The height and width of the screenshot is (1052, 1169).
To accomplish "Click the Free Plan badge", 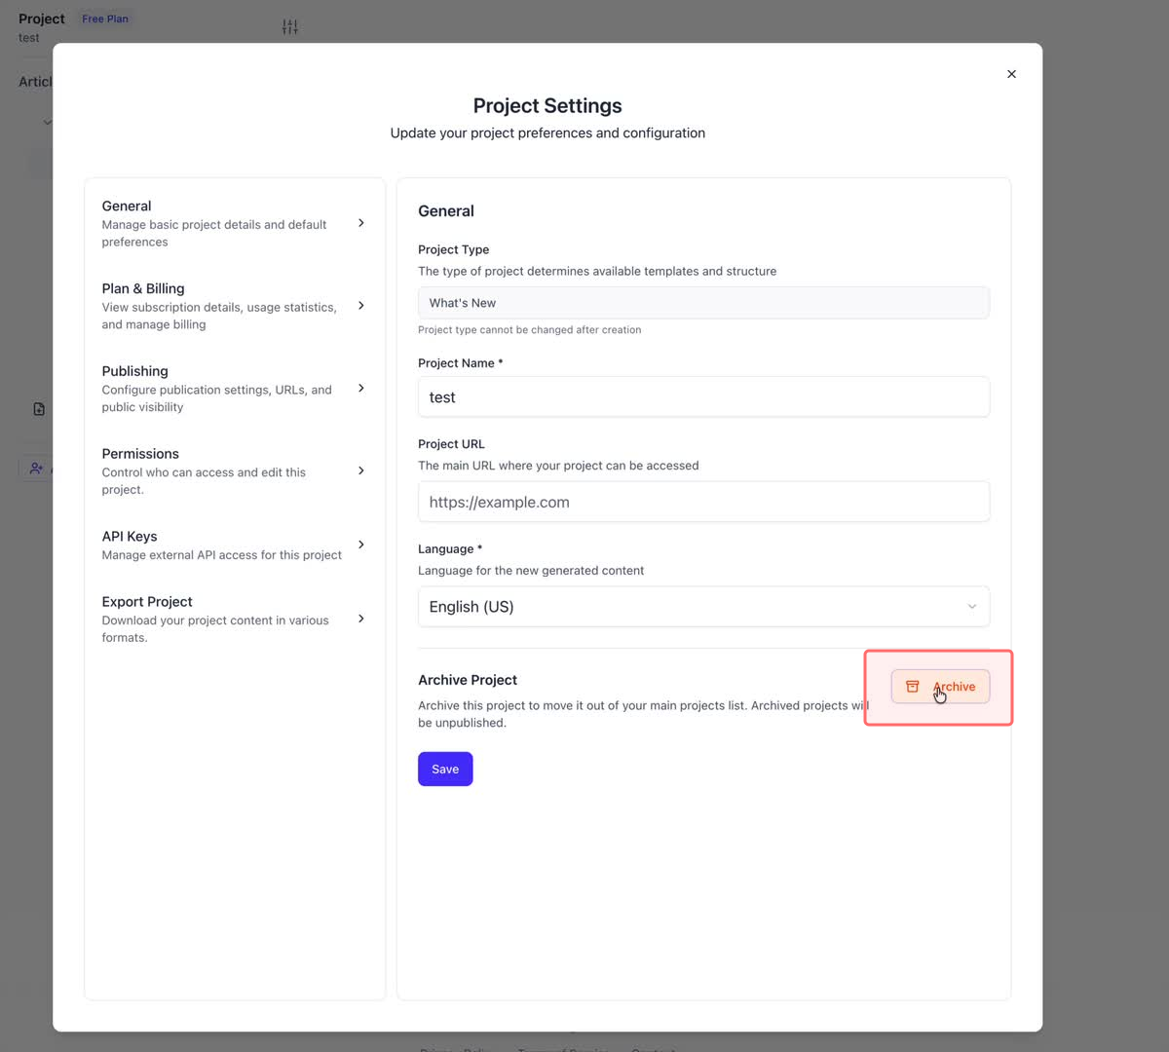I will [105, 19].
